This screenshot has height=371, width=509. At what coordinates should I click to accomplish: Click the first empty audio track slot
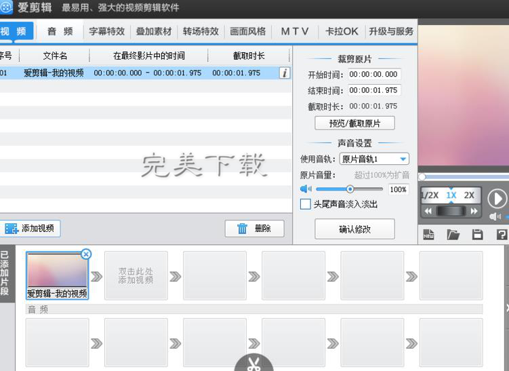coord(57,343)
